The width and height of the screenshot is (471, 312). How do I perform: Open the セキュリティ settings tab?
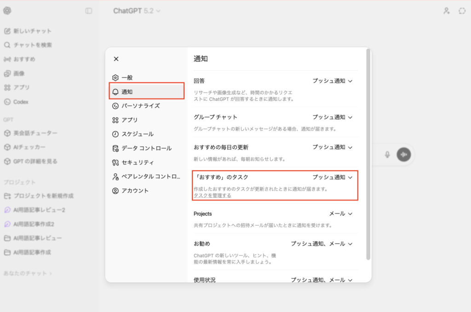click(138, 162)
